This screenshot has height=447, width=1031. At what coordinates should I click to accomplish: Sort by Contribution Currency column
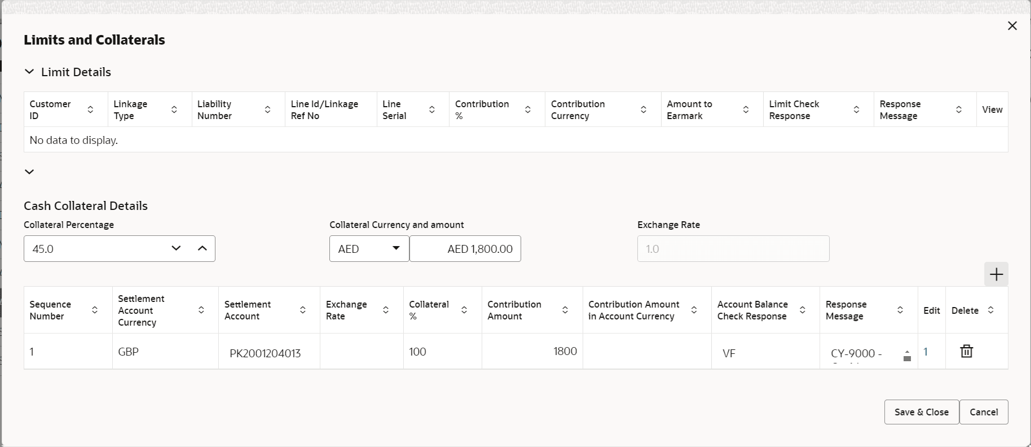(643, 109)
